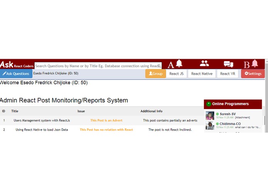Open the friends people icon
The image size is (268, 191).
tap(204, 63)
